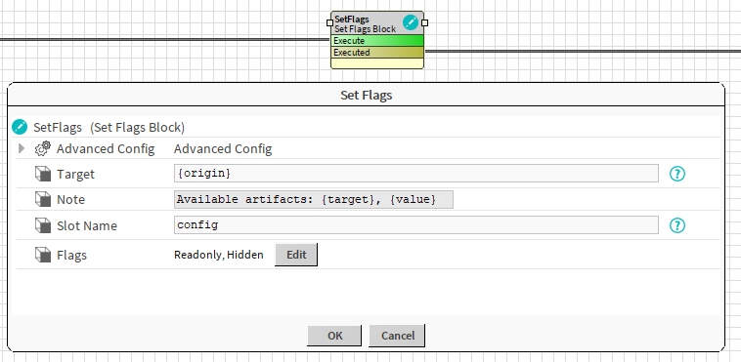Image resolution: width=741 pixels, height=362 pixels.
Task: Click the cube icon beside Note
Action: coord(43,200)
